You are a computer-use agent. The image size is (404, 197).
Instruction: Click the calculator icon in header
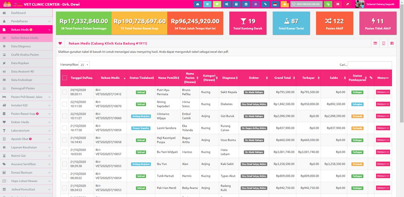click(236, 4)
